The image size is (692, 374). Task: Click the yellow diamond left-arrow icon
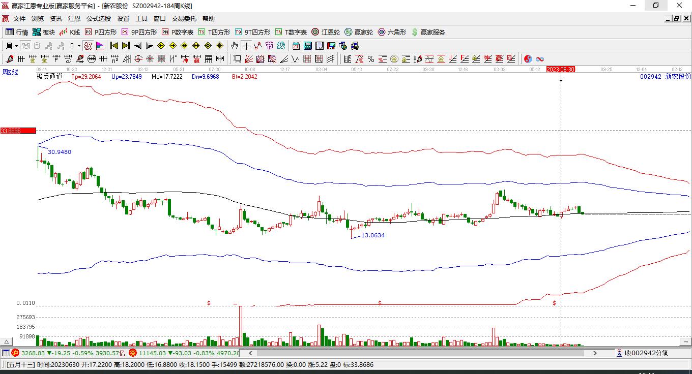(161, 46)
